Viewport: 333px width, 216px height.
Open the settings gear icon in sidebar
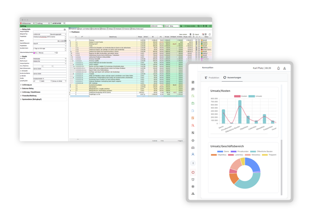(193, 186)
